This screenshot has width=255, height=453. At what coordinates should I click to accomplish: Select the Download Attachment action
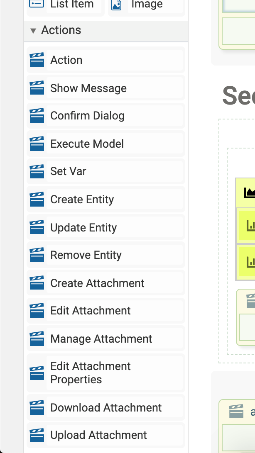coord(106,408)
